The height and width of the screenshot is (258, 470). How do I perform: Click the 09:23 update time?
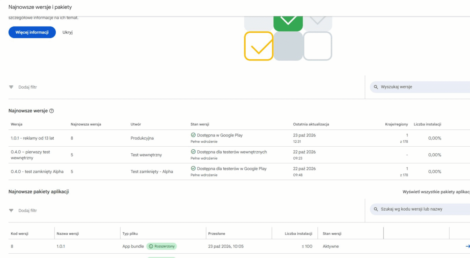[x=297, y=158]
